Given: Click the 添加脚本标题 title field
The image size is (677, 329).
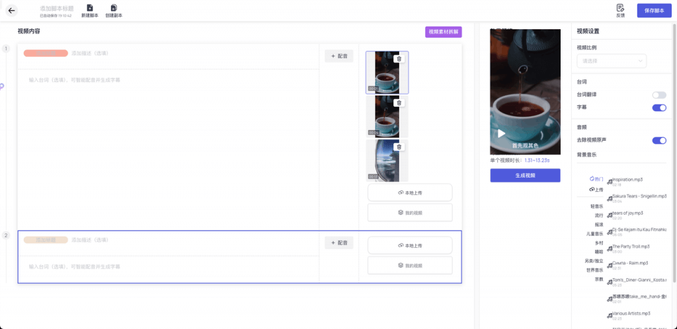Looking at the screenshot, I should (56, 8).
